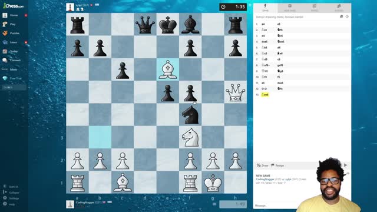377x212 pixels.
Task: Jump to highlighted move 13 in move list
Action: point(265,95)
